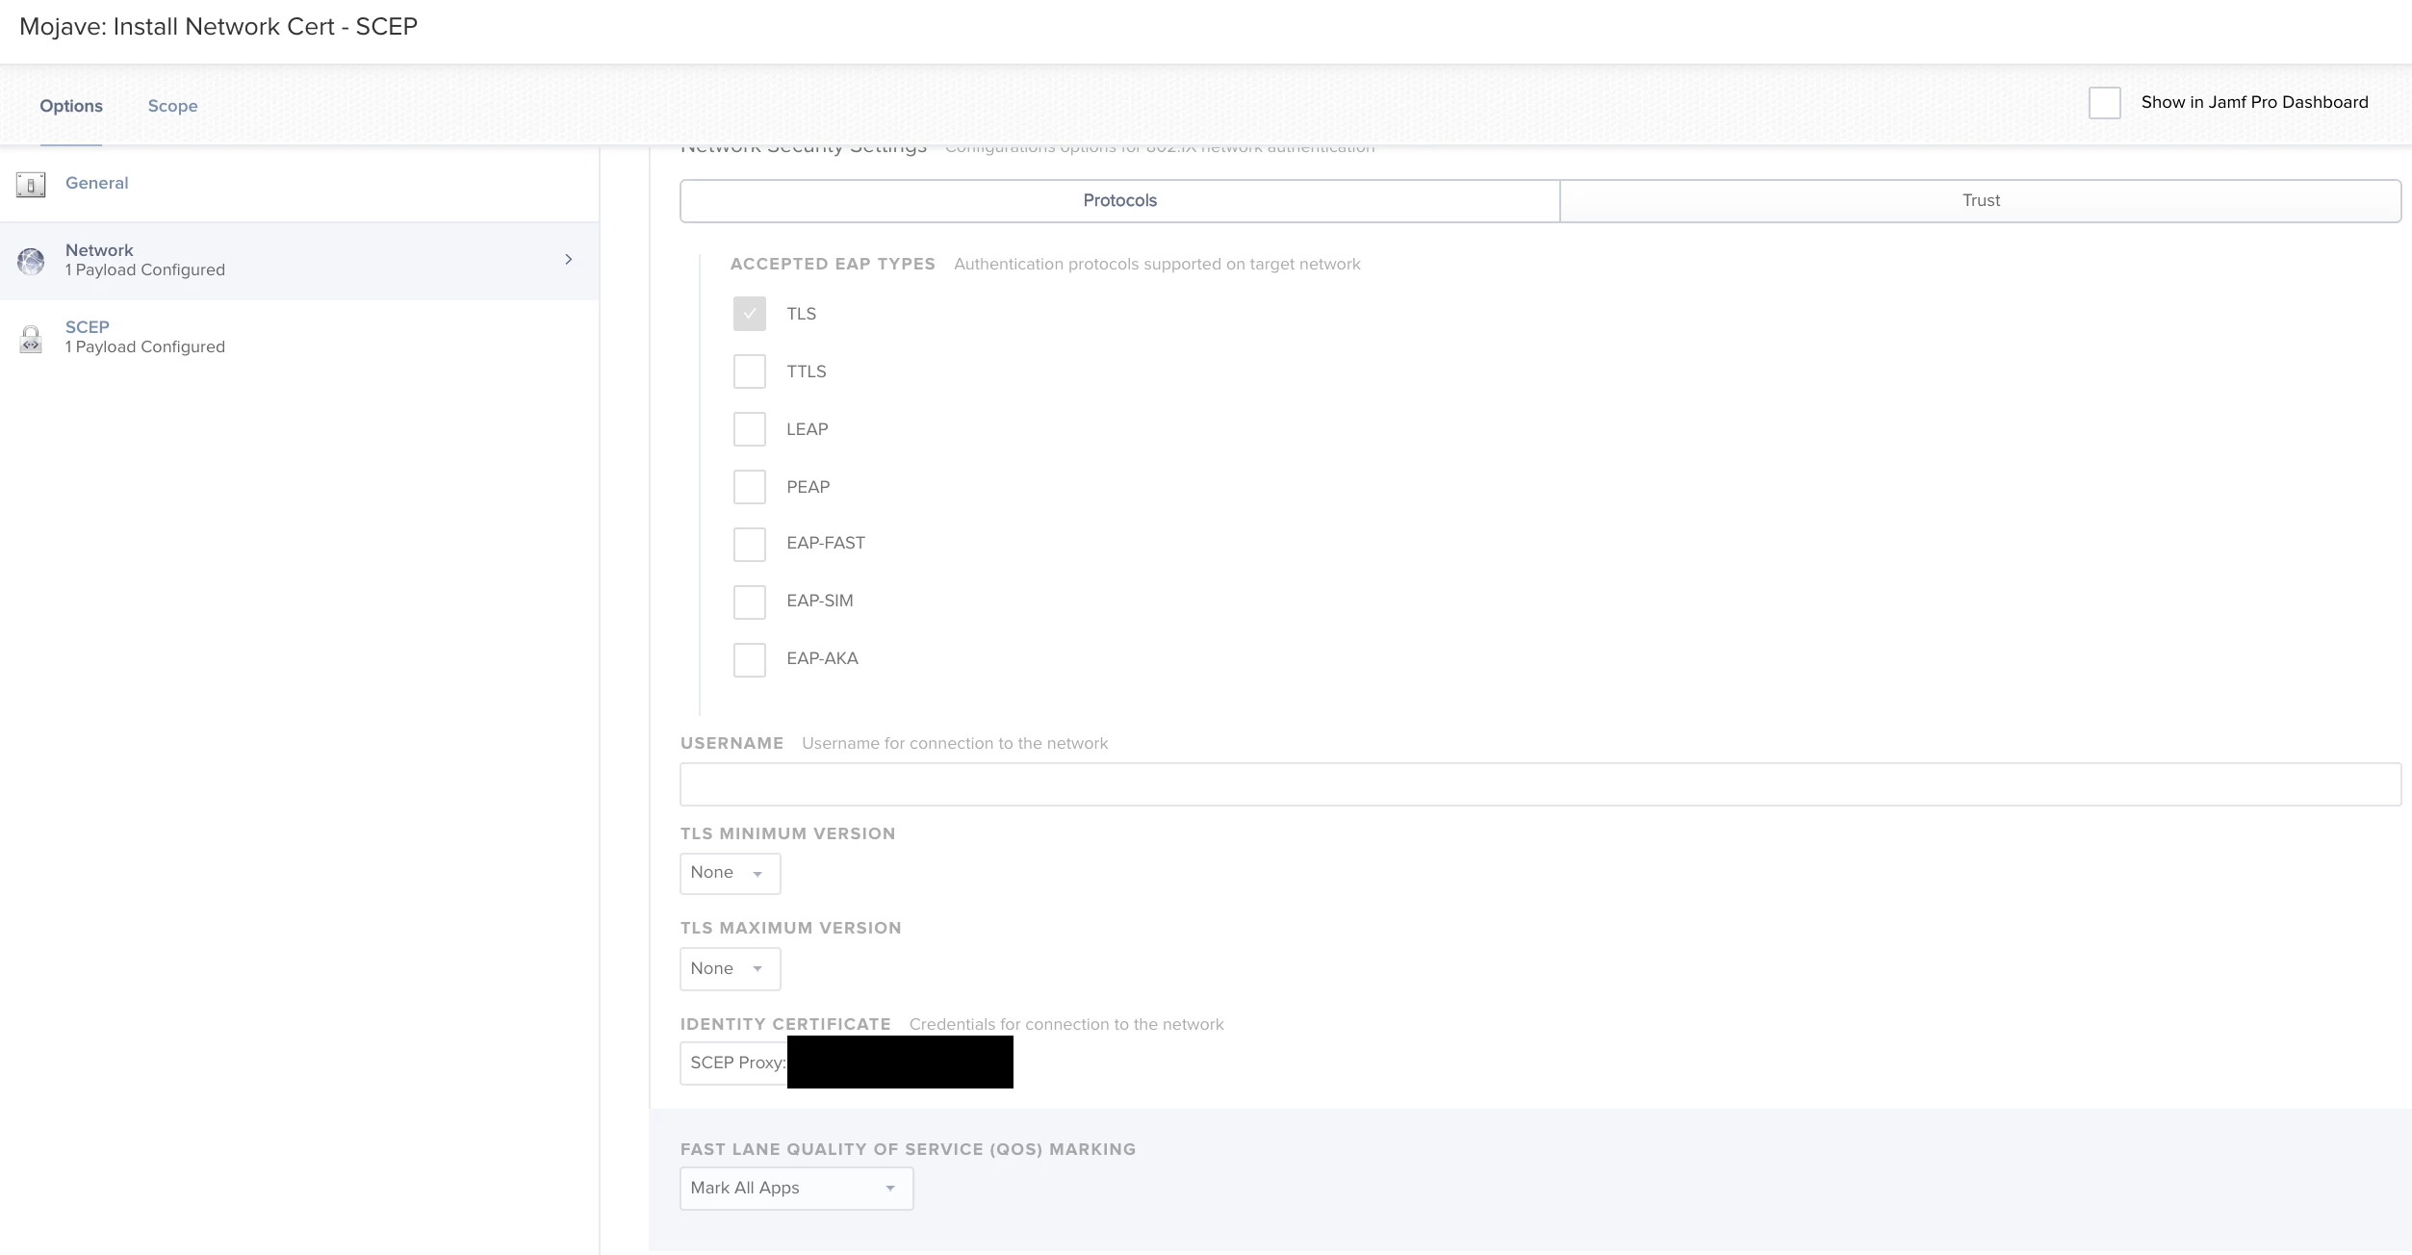Switch to the Scope tab
The height and width of the screenshot is (1255, 2412).
tap(172, 107)
